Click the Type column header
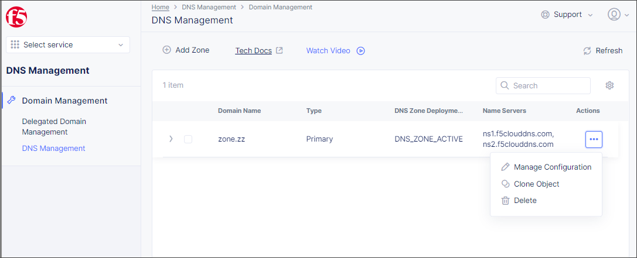Screen dimensions: 637x258 314,111
